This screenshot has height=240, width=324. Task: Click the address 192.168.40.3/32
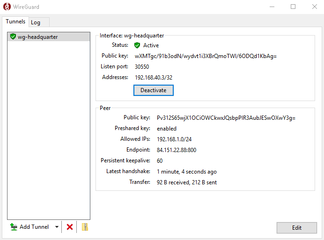point(154,78)
